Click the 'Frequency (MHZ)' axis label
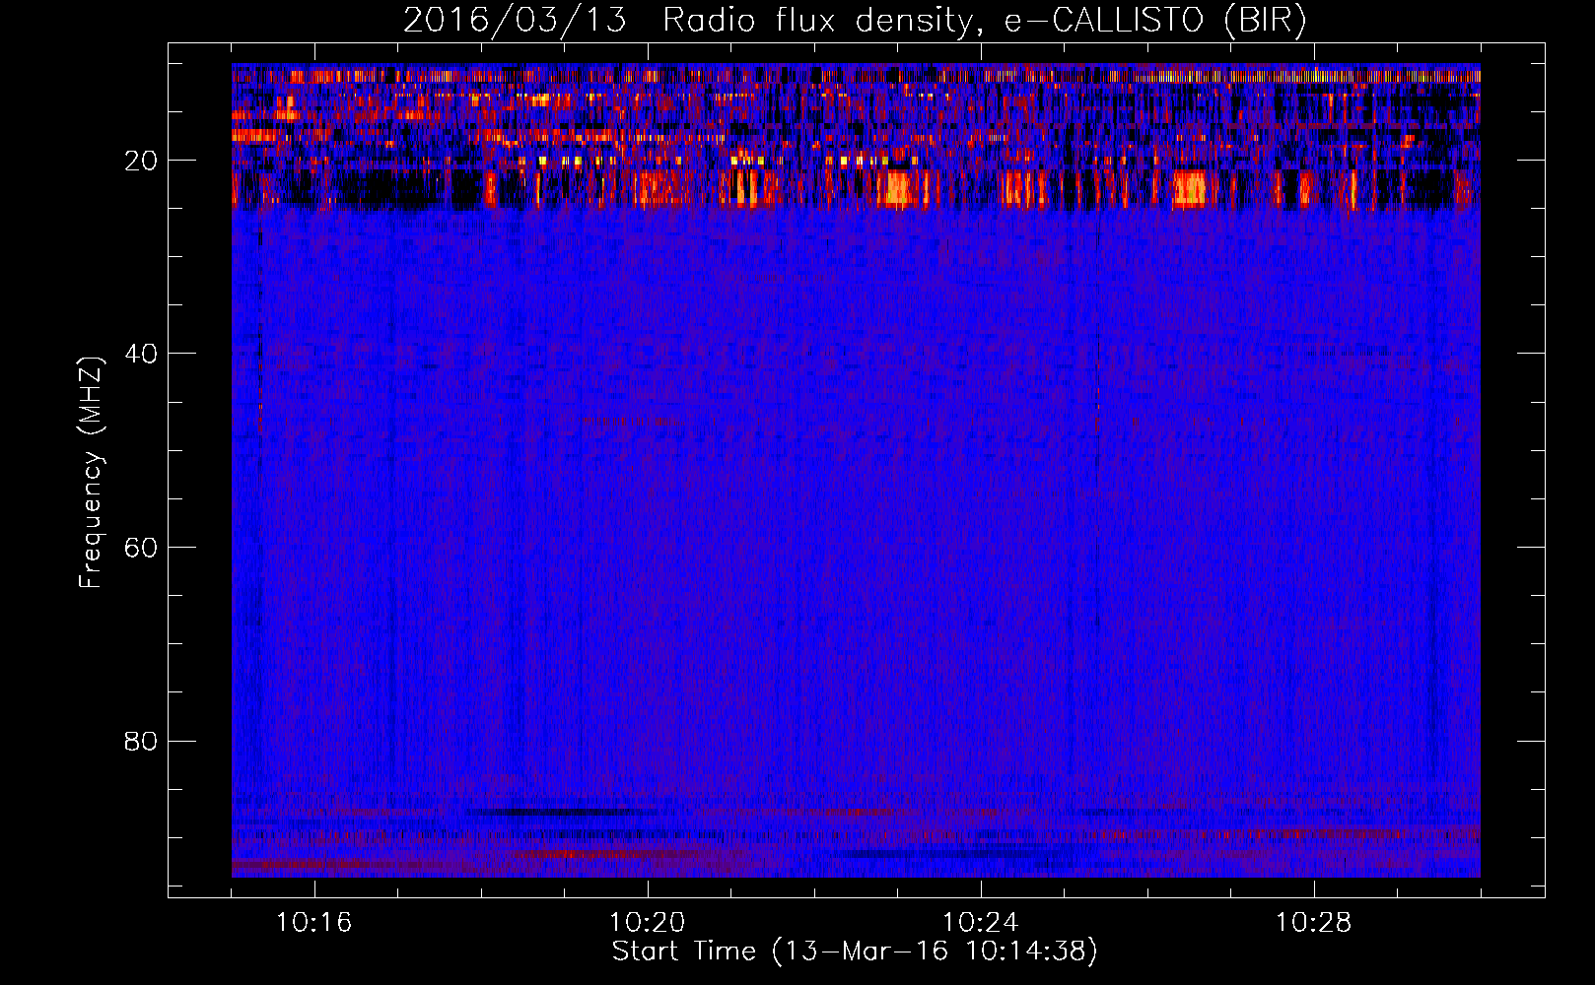 tap(91, 473)
